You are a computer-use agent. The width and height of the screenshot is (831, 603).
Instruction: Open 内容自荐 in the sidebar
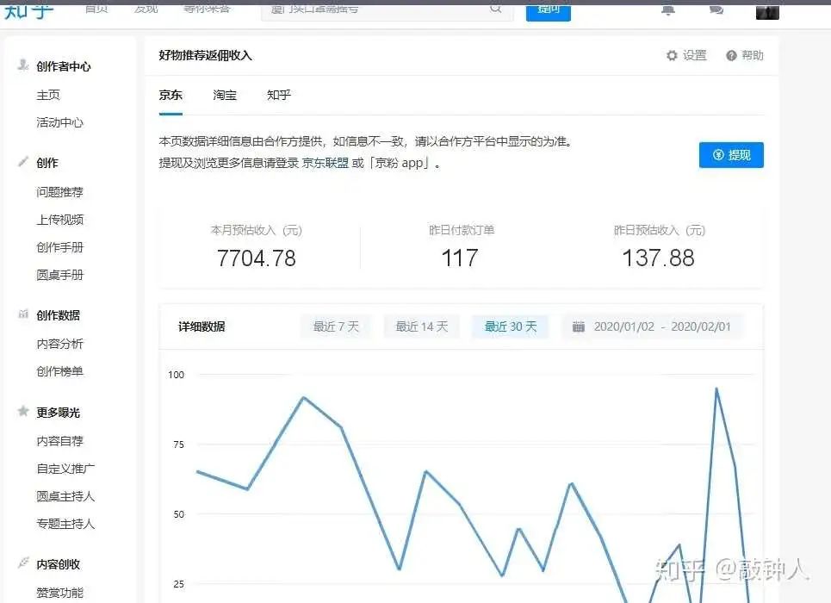[60, 441]
